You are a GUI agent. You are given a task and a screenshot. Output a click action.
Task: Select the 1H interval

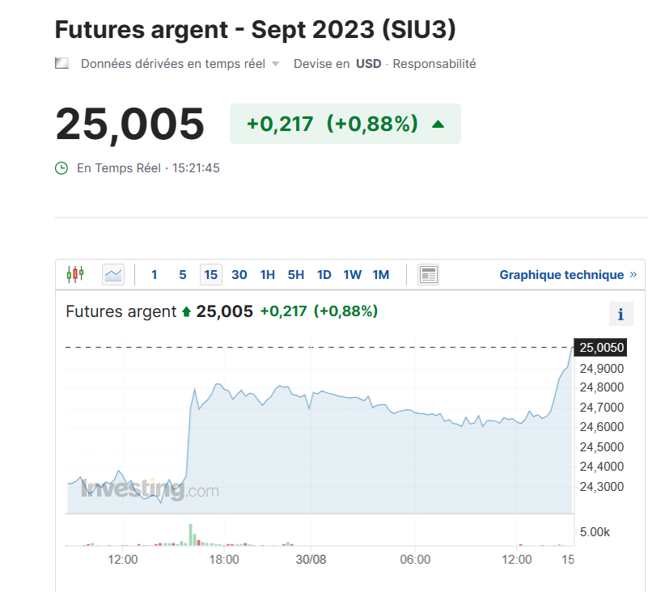(x=267, y=275)
